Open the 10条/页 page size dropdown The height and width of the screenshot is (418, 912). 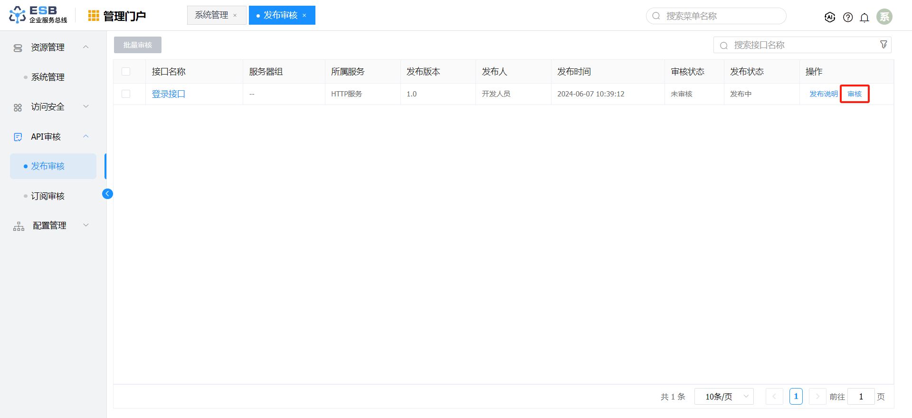point(724,397)
